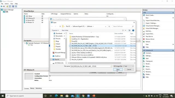The height and width of the screenshot is (98, 175).
Task: Click Cancel in the Open dialog
Action: click(129, 69)
